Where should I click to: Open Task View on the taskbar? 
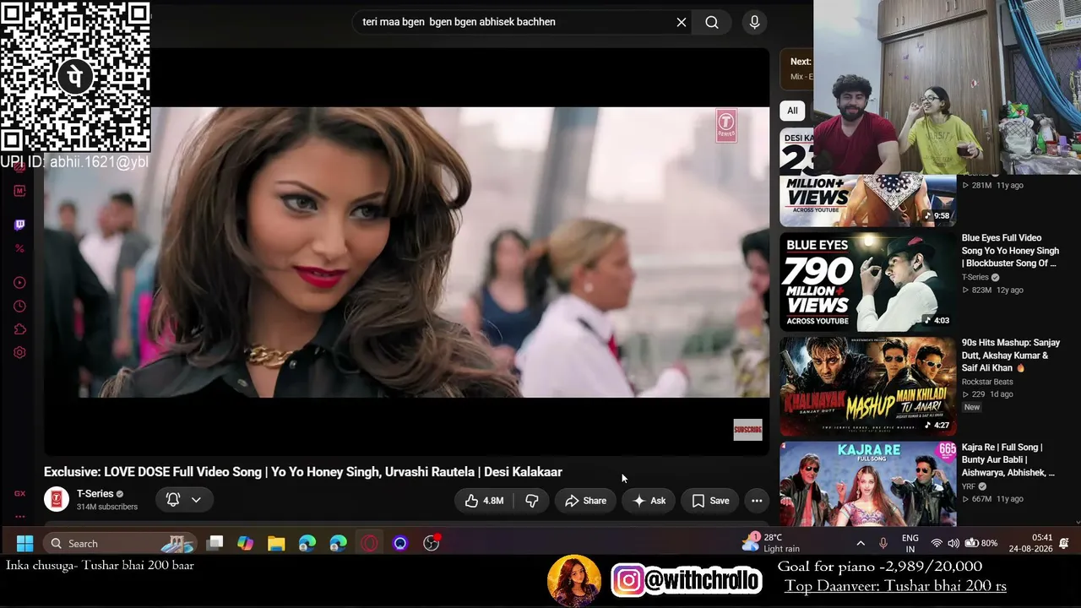tap(215, 543)
